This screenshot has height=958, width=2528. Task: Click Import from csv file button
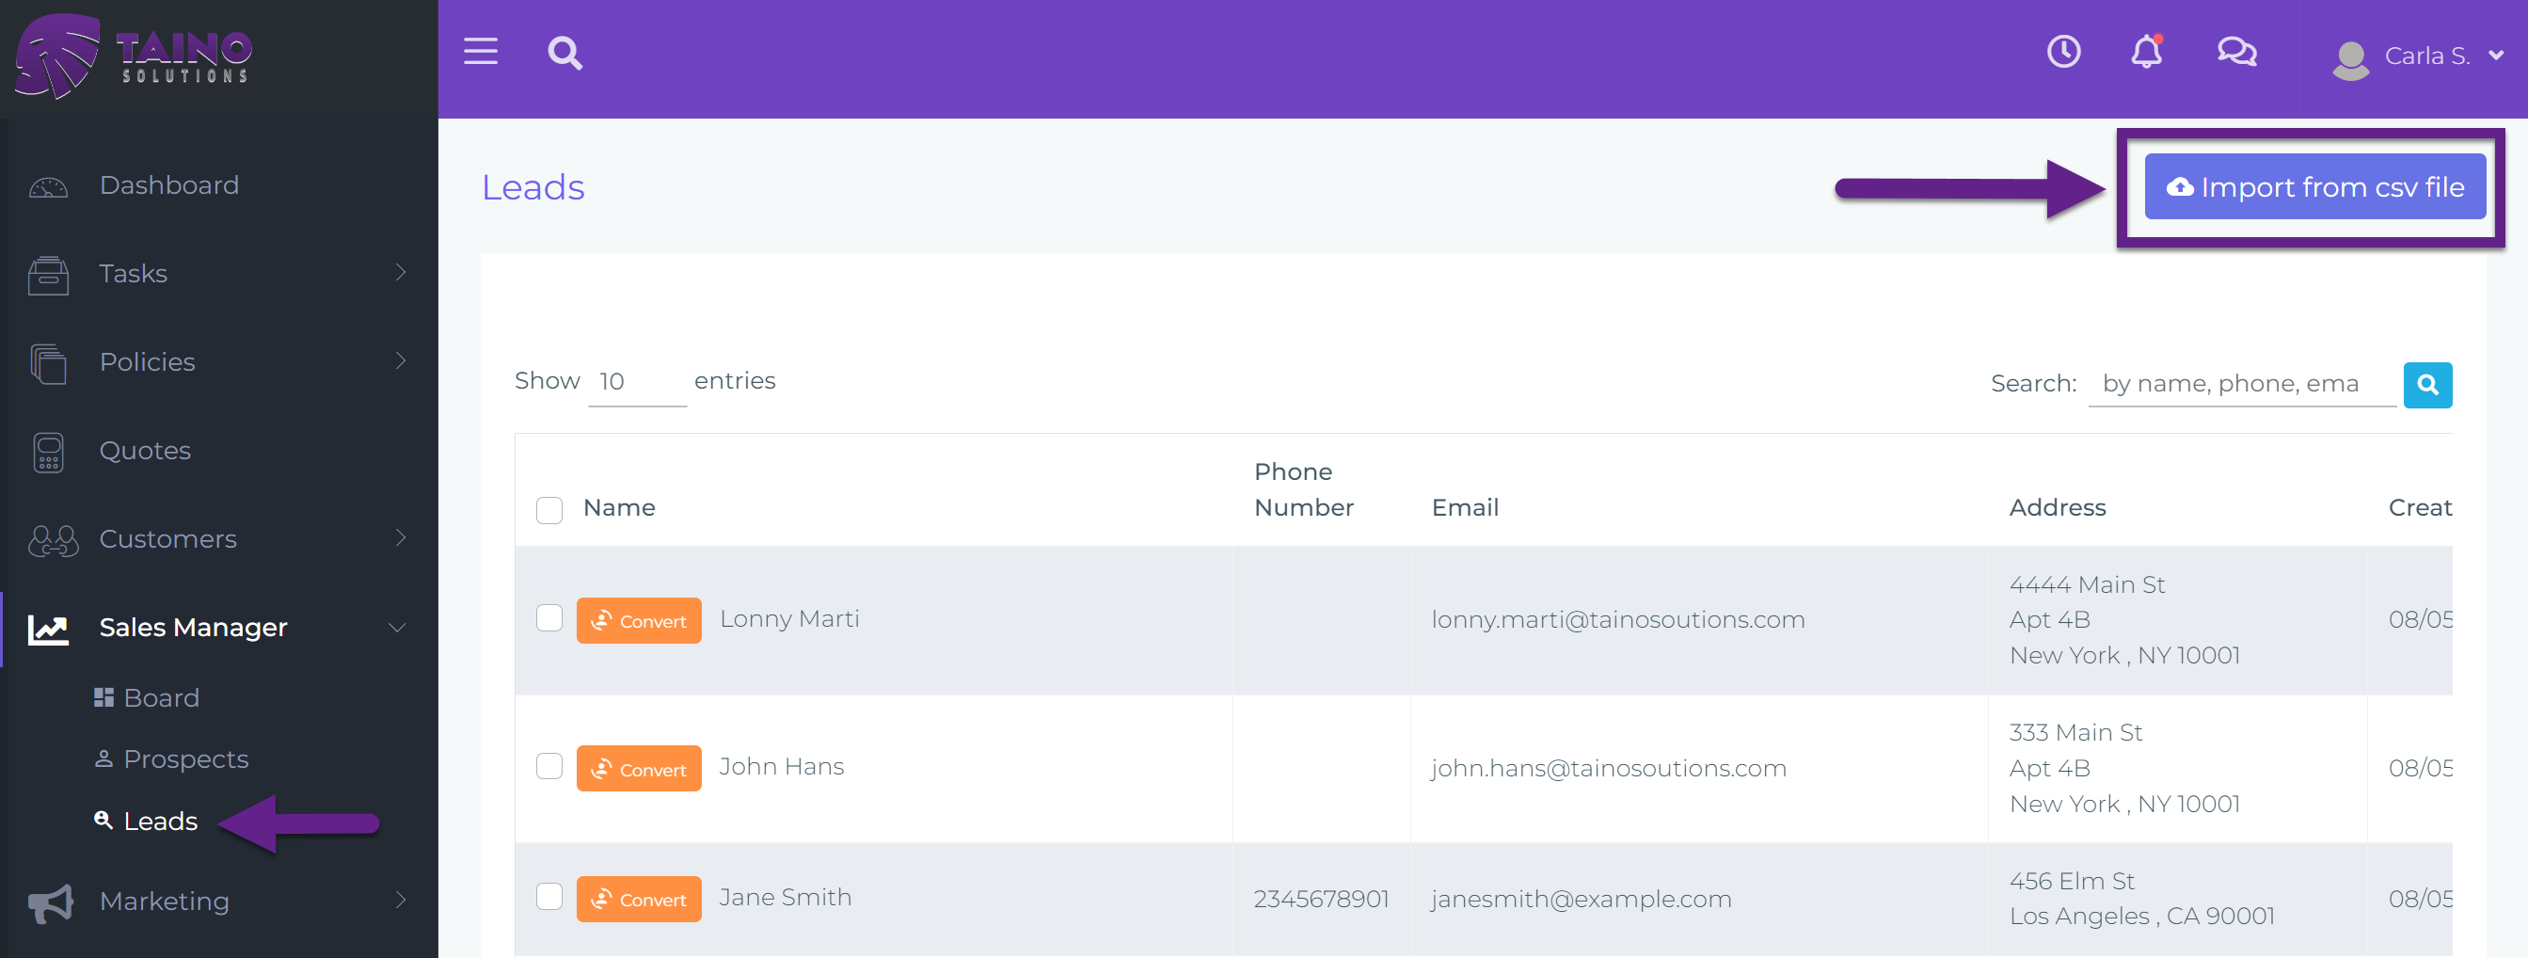[x=2314, y=186]
